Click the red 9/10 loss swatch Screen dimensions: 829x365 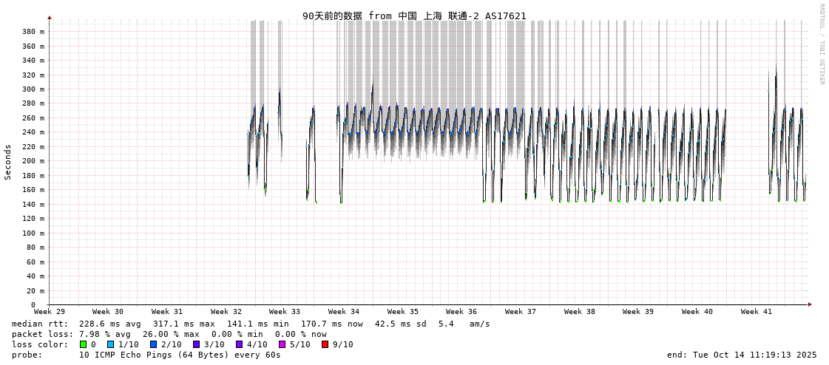click(x=325, y=344)
